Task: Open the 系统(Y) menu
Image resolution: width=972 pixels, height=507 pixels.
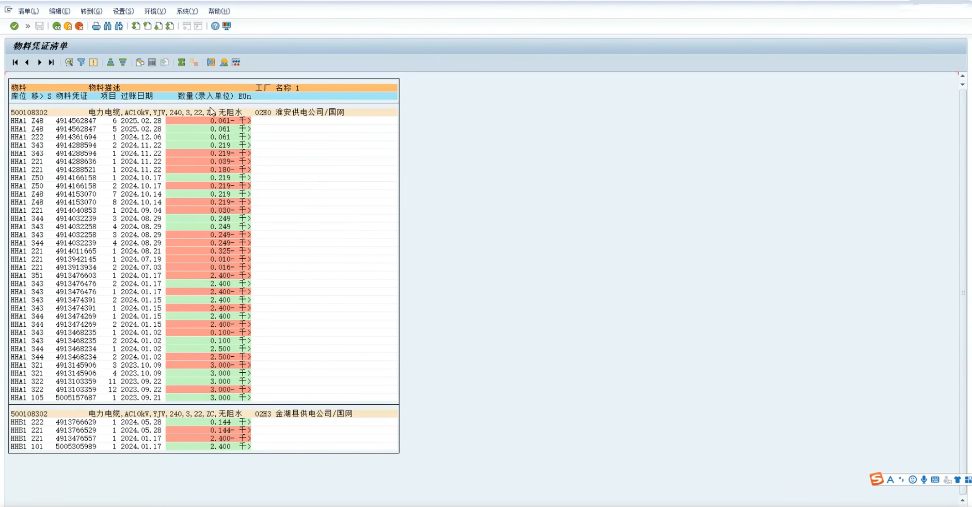Action: click(187, 11)
